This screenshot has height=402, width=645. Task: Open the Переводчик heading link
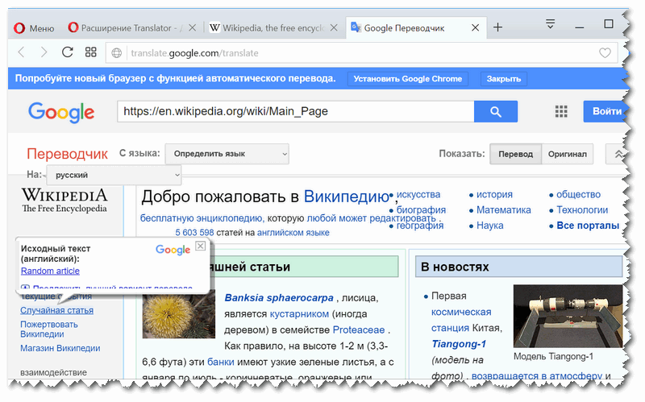(x=67, y=154)
